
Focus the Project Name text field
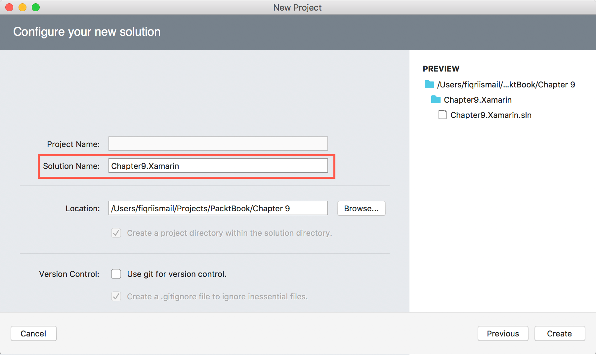coord(218,144)
